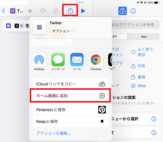
Task: Choose Save to Keep
Action: coord(71,121)
